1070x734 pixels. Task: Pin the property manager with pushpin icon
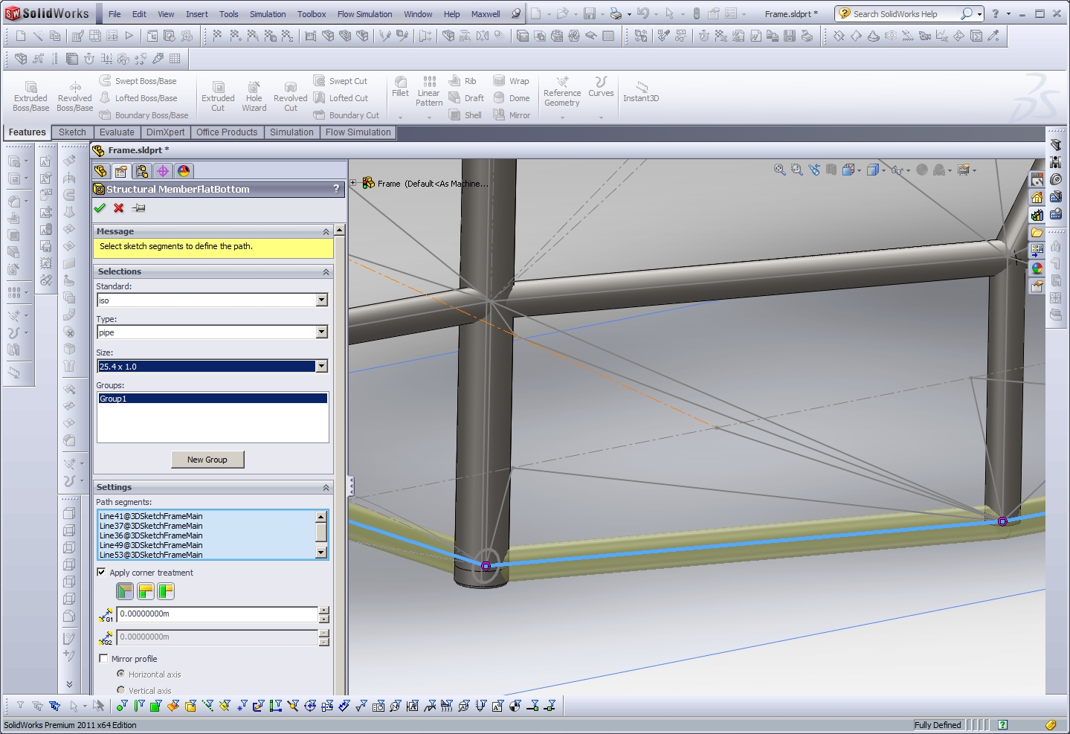coord(139,208)
